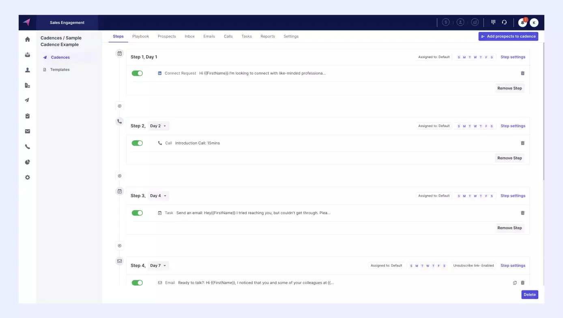Select the Prospects person icon in sidebar
The width and height of the screenshot is (563, 318).
[27, 70]
